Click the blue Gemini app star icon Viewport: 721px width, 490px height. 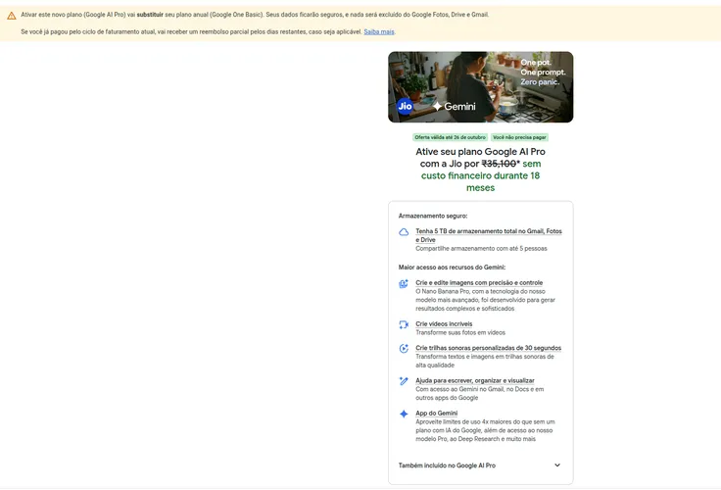404,414
